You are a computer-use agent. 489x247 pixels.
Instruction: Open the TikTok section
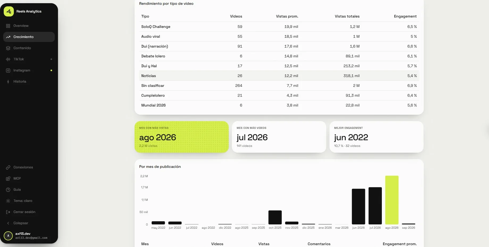coord(29,59)
